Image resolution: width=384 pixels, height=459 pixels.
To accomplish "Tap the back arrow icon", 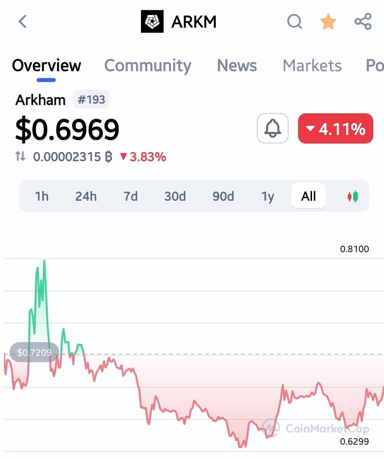I will coord(23,22).
